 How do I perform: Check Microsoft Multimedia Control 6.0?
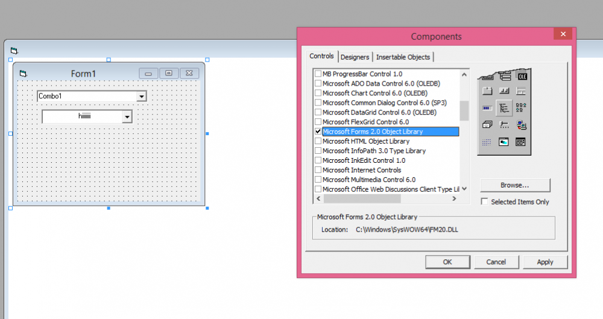point(318,179)
